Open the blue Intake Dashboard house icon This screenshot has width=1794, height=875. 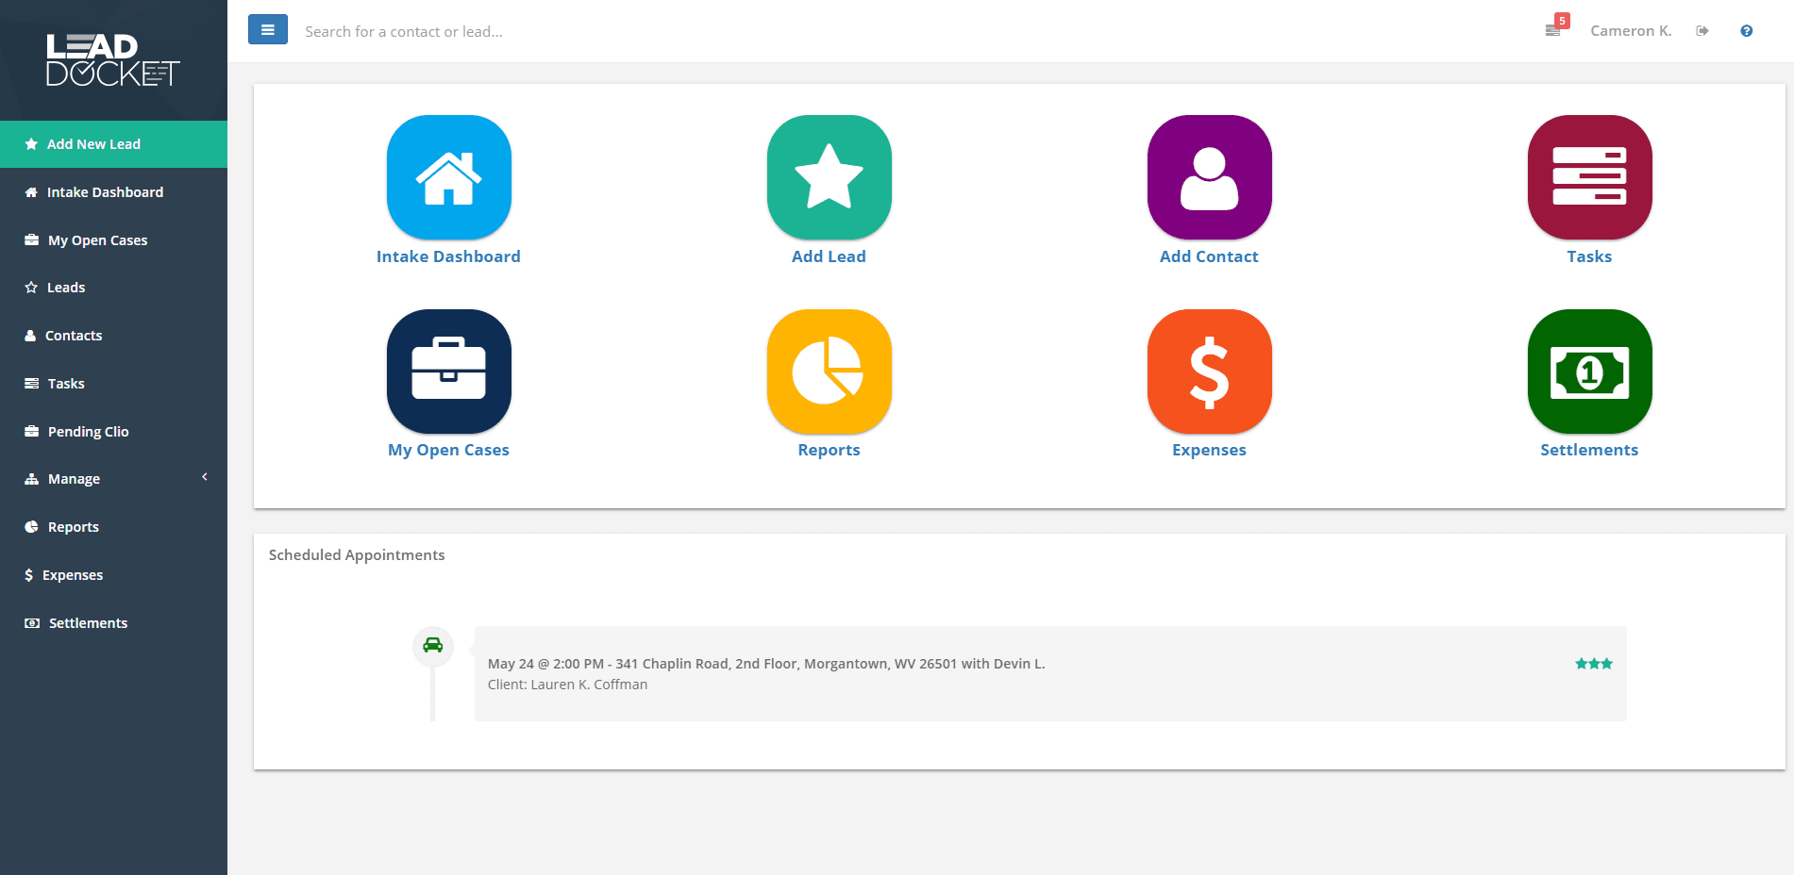(449, 177)
